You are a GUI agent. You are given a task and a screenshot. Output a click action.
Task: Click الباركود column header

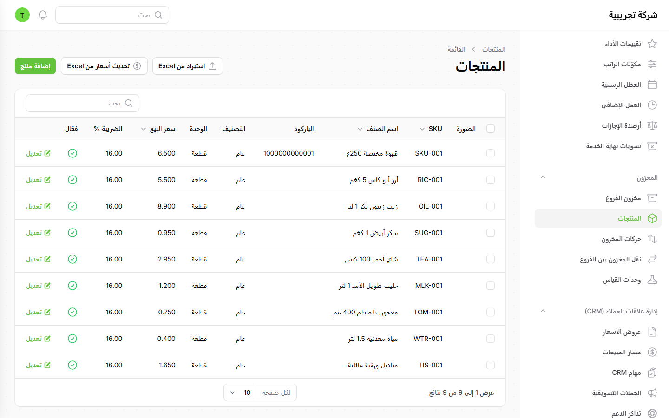[x=304, y=129]
